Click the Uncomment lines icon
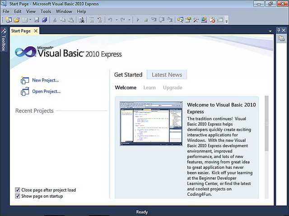This screenshot has width=289, height=216. [x=100, y=20]
